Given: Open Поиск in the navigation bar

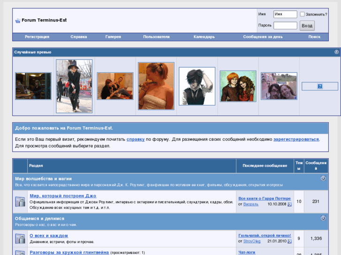Looking at the screenshot, I should coord(314,37).
